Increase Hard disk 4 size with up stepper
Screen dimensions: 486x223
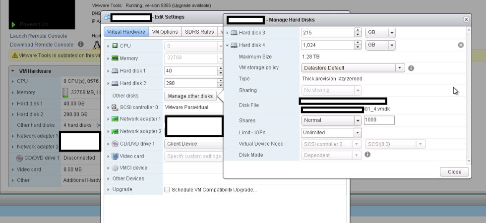[358, 43]
